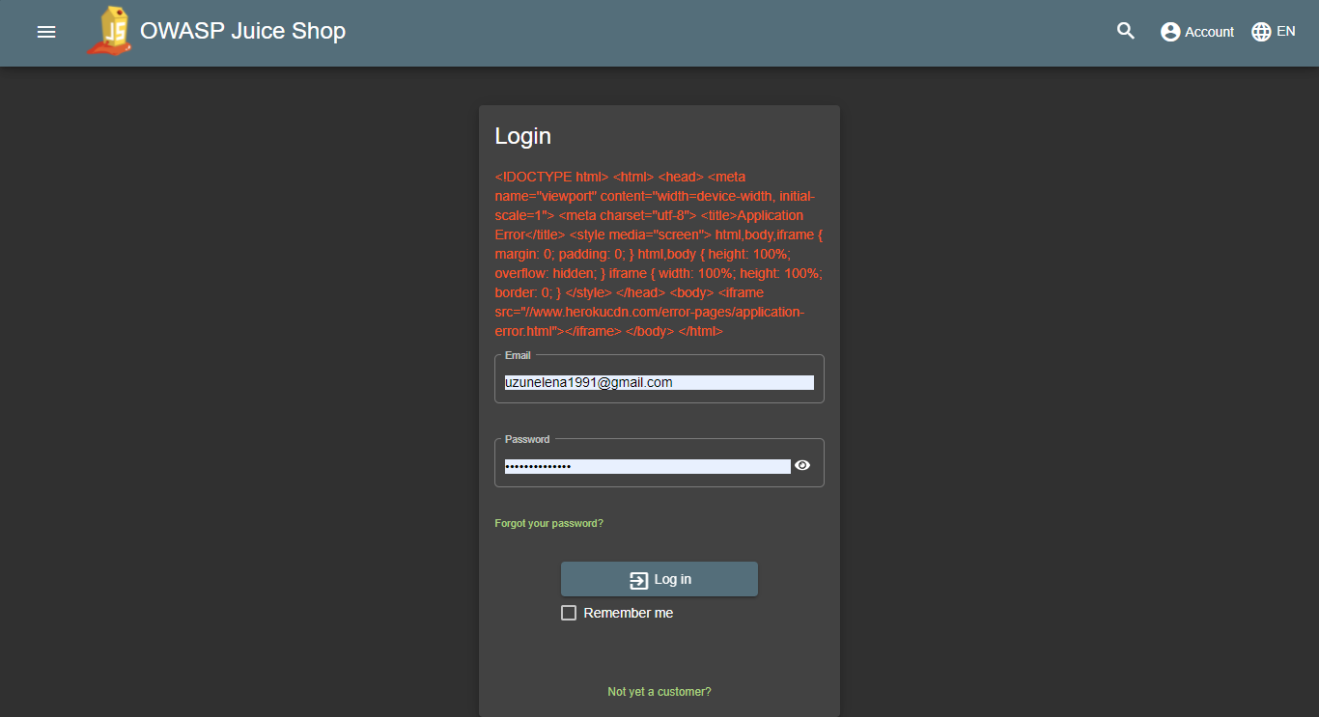The height and width of the screenshot is (717, 1319).
Task: Click the globe language icon
Action: pyautogui.click(x=1260, y=31)
